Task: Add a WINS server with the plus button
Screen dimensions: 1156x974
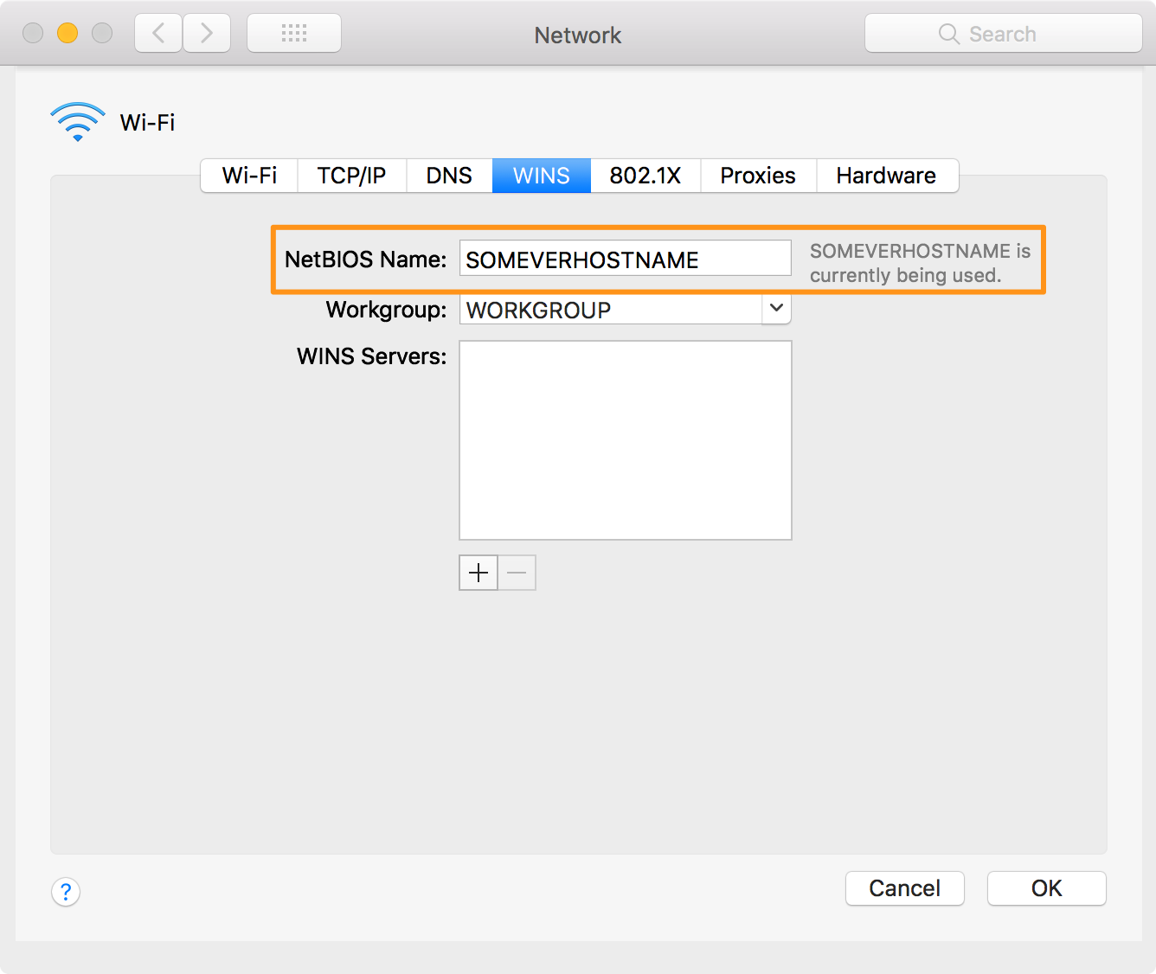Action: pos(478,573)
